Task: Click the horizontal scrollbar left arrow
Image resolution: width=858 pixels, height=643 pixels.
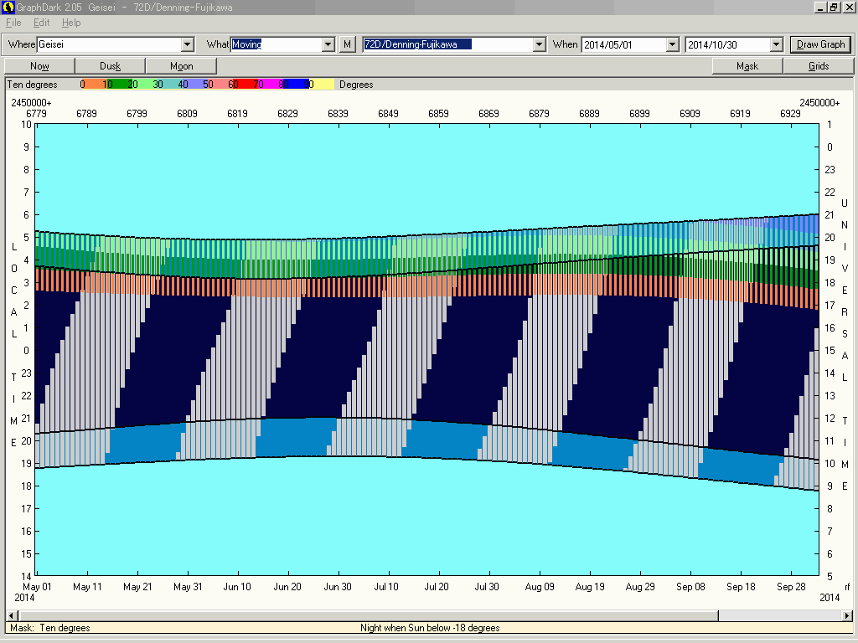Action: [12, 616]
